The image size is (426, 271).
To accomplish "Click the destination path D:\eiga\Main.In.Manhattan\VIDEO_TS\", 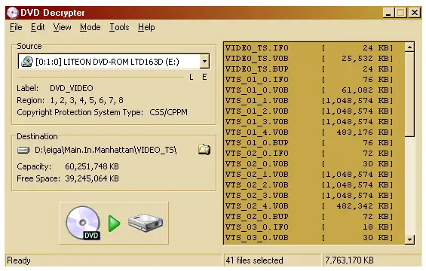I will 106,150.
